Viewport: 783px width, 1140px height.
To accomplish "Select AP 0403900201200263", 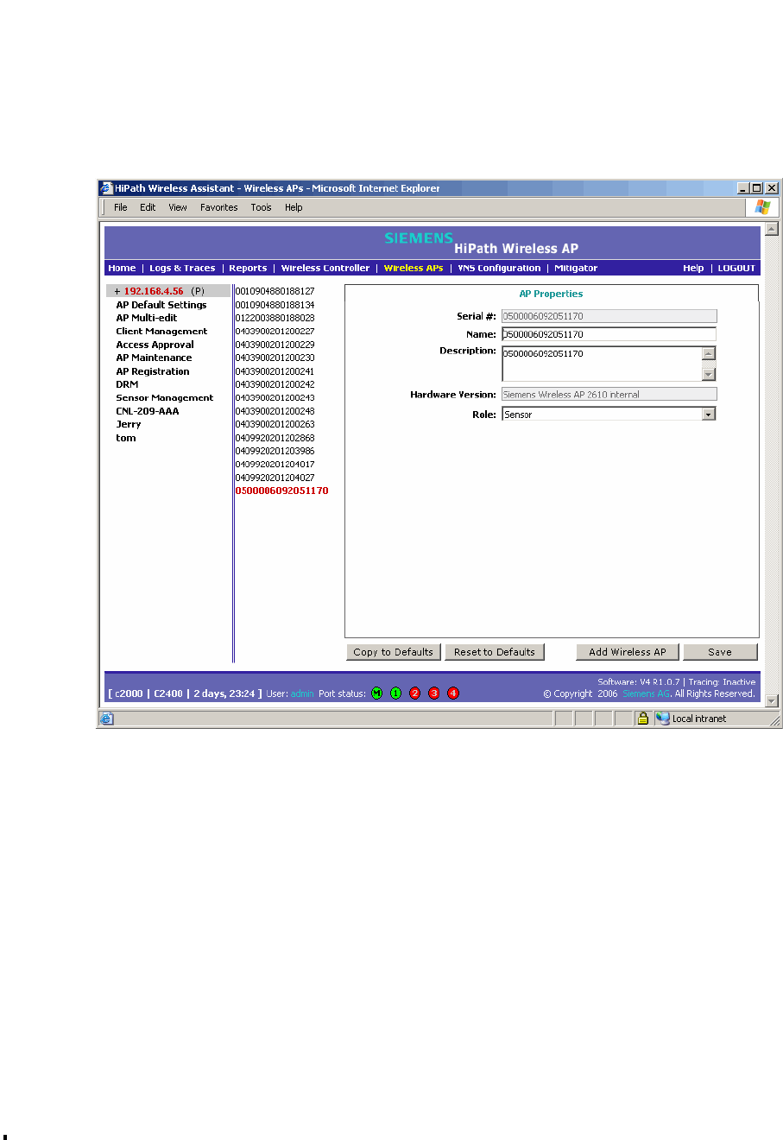I will coord(275,424).
